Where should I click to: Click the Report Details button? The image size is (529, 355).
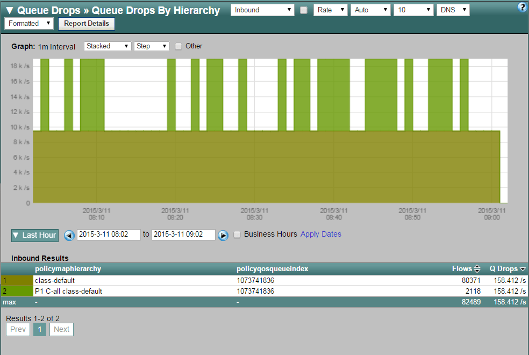click(86, 24)
